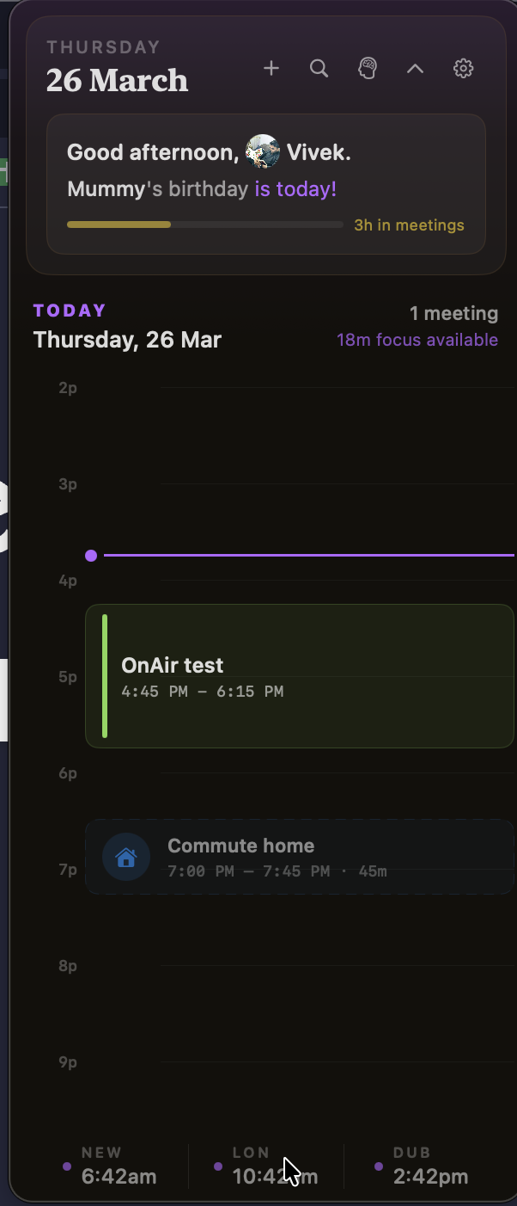The width and height of the screenshot is (517, 1206).
Task: Open the 'is today!' birthday link
Action: tap(295, 188)
